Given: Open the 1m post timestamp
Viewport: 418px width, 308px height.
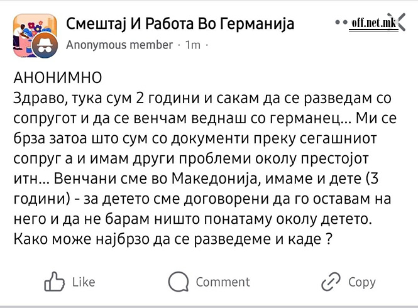Looking at the screenshot, I should click(x=193, y=45).
